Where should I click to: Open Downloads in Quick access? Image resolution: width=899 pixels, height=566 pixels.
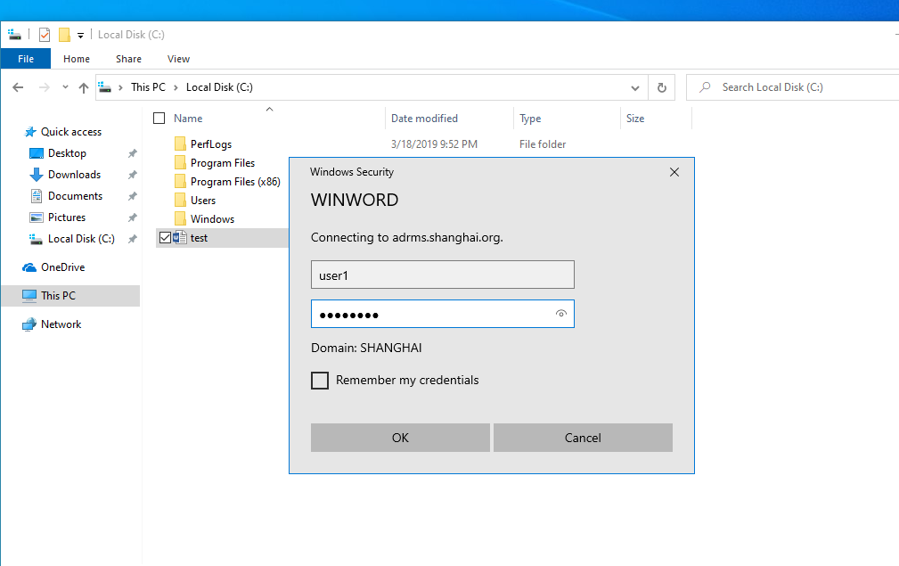pos(74,175)
